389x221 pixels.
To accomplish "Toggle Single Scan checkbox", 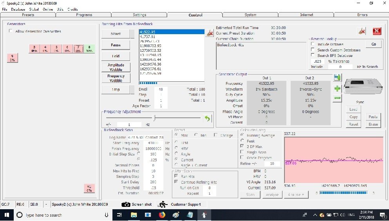I will pyautogui.click(x=242, y=152).
